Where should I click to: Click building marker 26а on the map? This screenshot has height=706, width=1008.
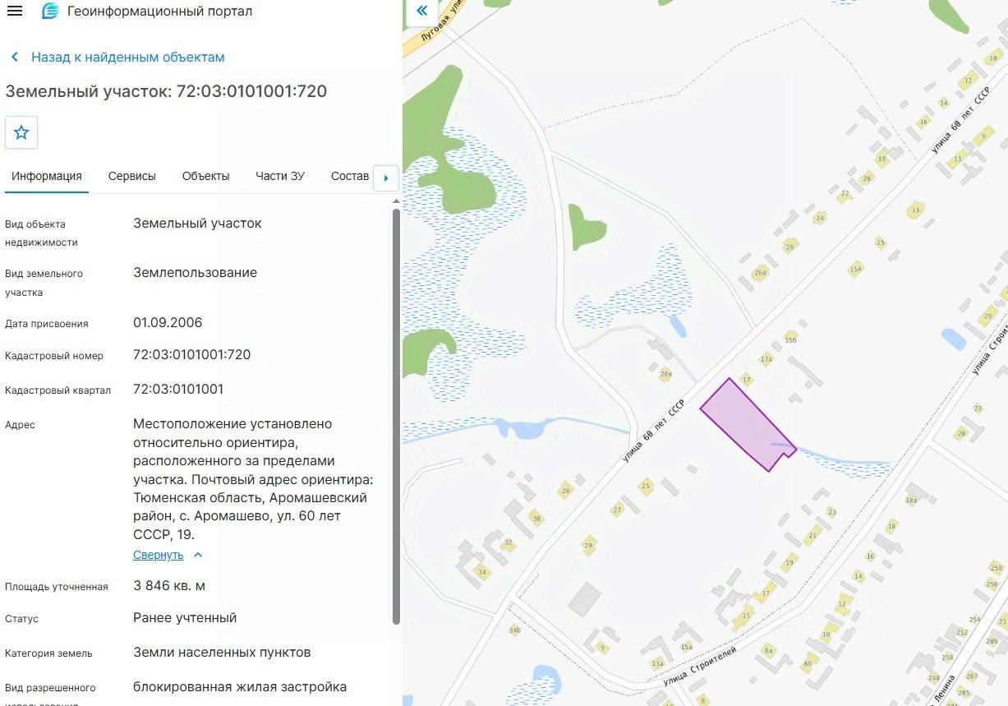point(665,375)
